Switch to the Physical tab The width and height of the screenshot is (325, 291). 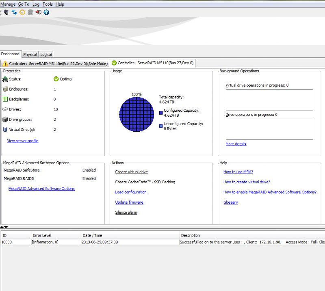[30, 54]
